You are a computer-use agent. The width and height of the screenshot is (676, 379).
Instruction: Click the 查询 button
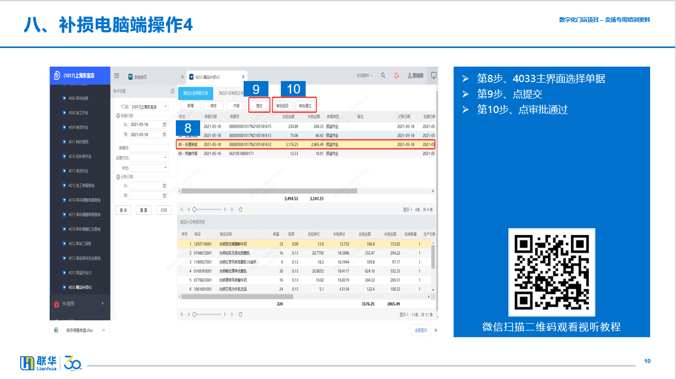[123, 210]
